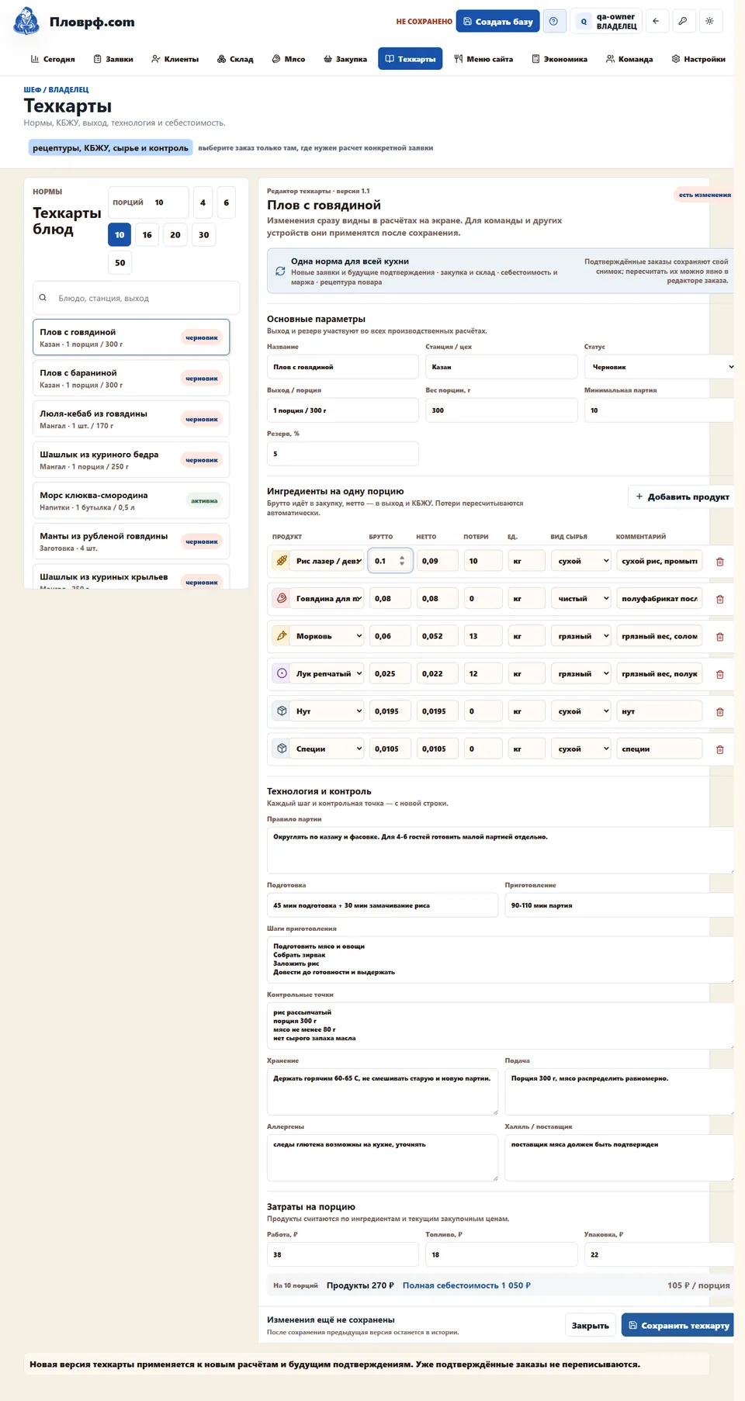Click the key icon in header
Screen dimensions: 745x1401
[x=682, y=22]
